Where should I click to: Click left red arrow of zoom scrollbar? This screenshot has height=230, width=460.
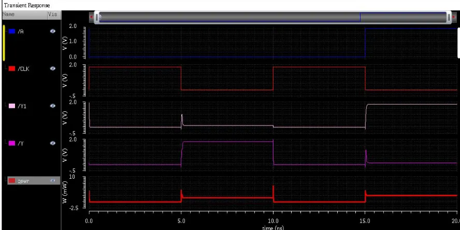point(91,17)
